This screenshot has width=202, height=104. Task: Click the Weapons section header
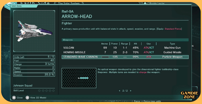125,40
